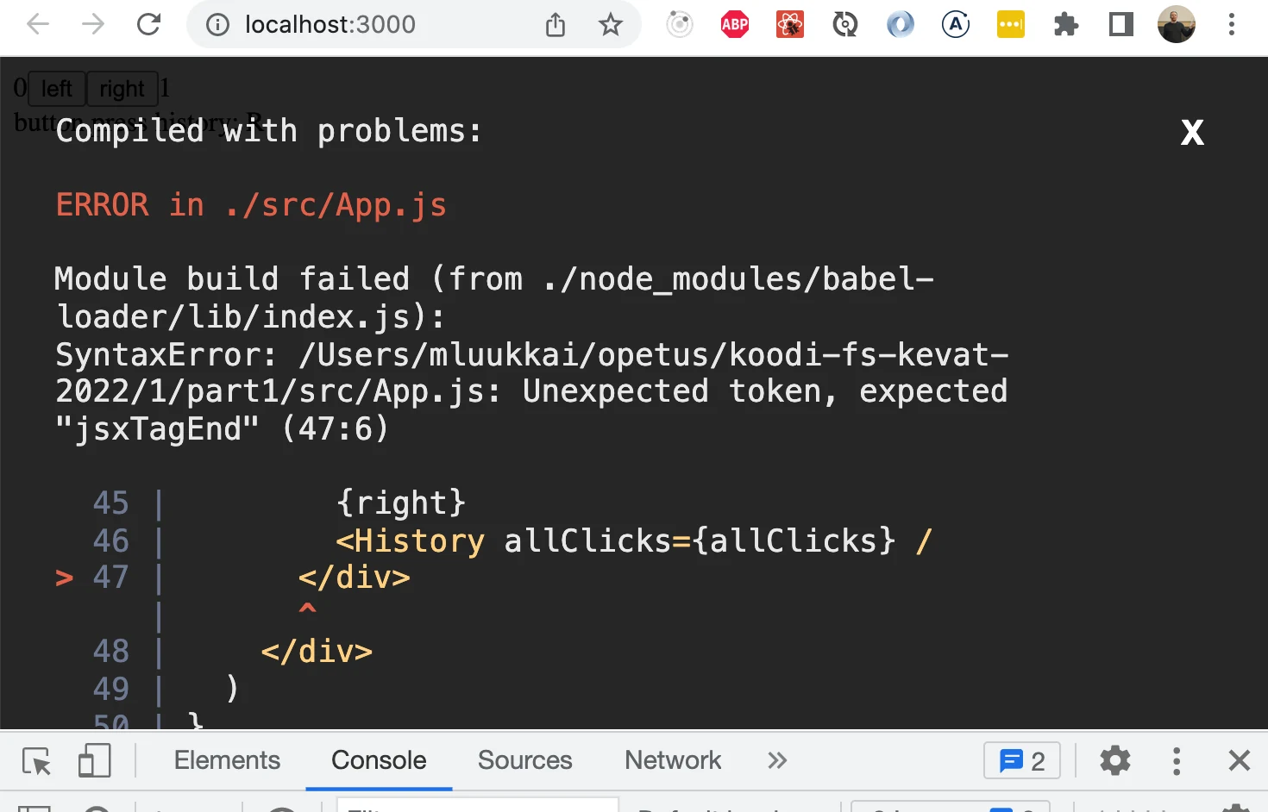Click the dark circular-arrows extension icon
This screenshot has width=1268, height=812.
point(845,25)
